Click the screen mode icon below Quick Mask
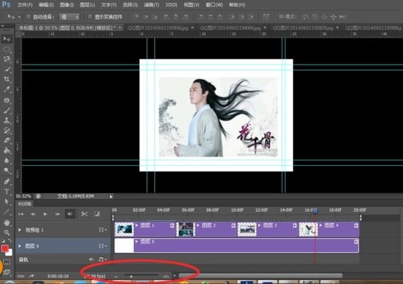 [6, 272]
